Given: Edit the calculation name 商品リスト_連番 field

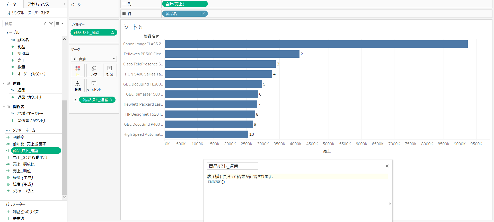Looking at the screenshot, I should pos(232,166).
